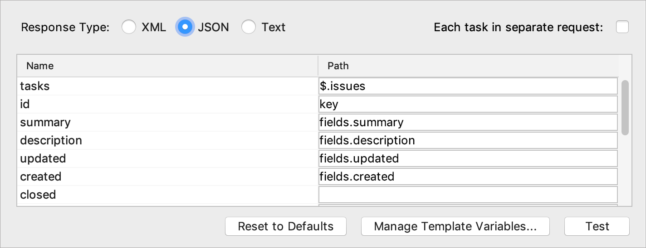Click the fields.updated path input
The height and width of the screenshot is (248, 646).
tap(468, 158)
